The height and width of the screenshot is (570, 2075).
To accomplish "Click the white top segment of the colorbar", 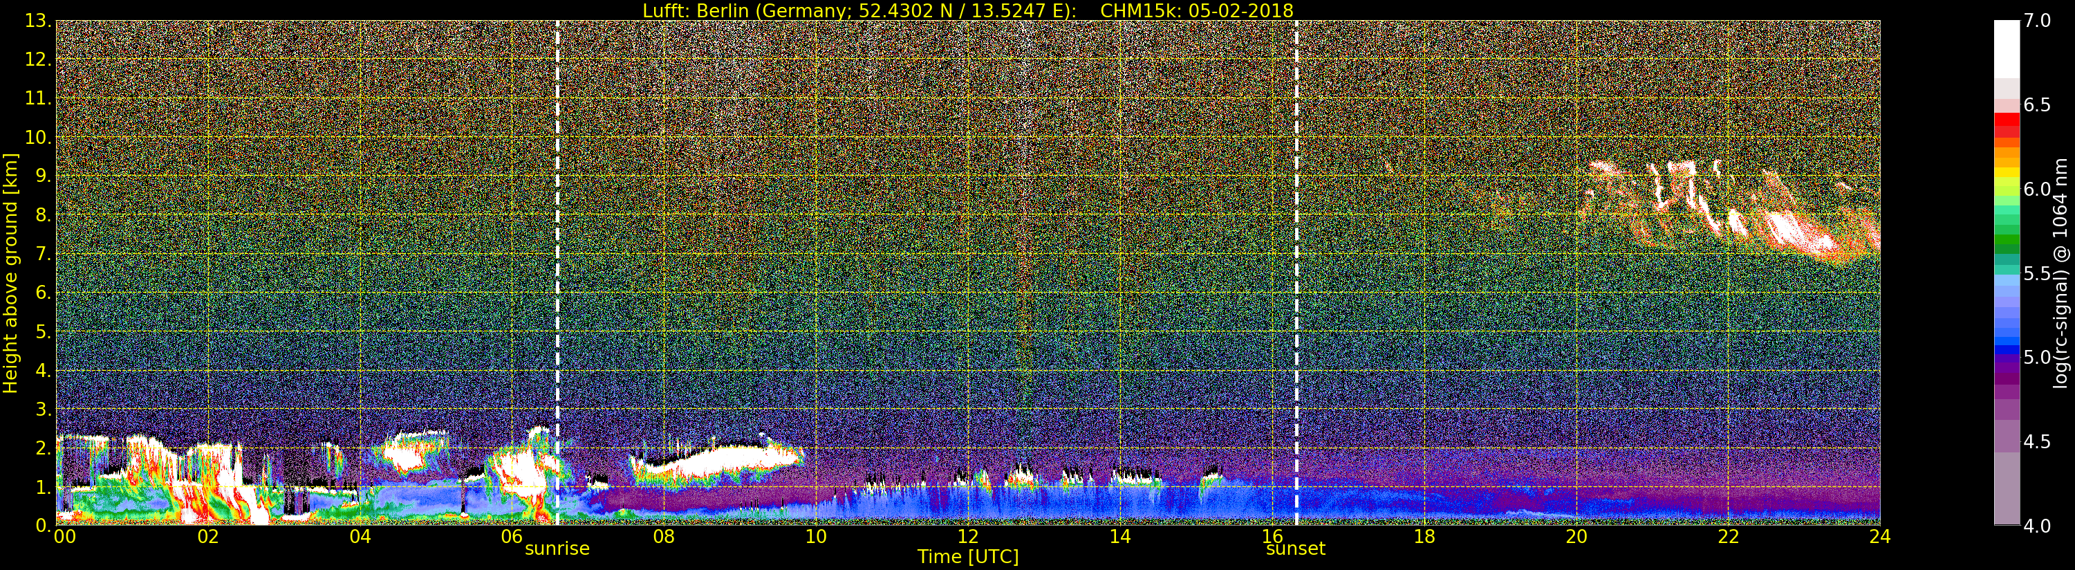I will pos(2007,48).
